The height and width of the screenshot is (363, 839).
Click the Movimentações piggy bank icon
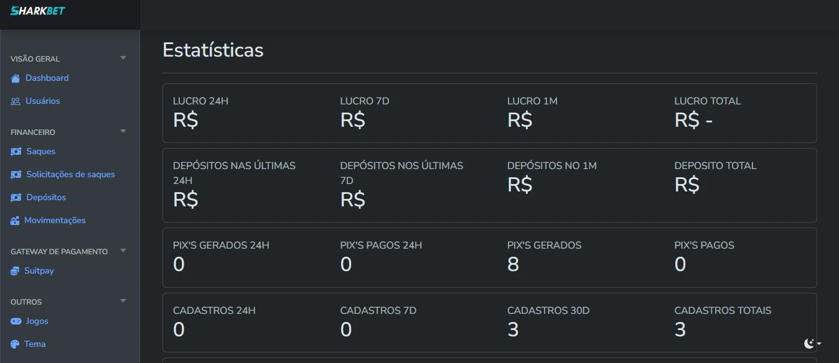pos(15,220)
